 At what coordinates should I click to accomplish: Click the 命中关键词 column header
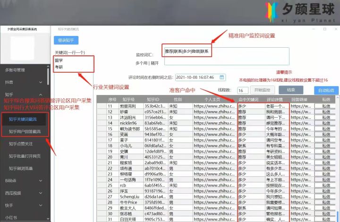tap(249, 100)
